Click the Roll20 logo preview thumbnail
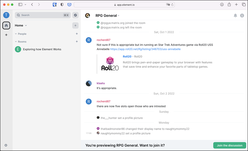This screenshot has width=248, height=151. point(110,64)
